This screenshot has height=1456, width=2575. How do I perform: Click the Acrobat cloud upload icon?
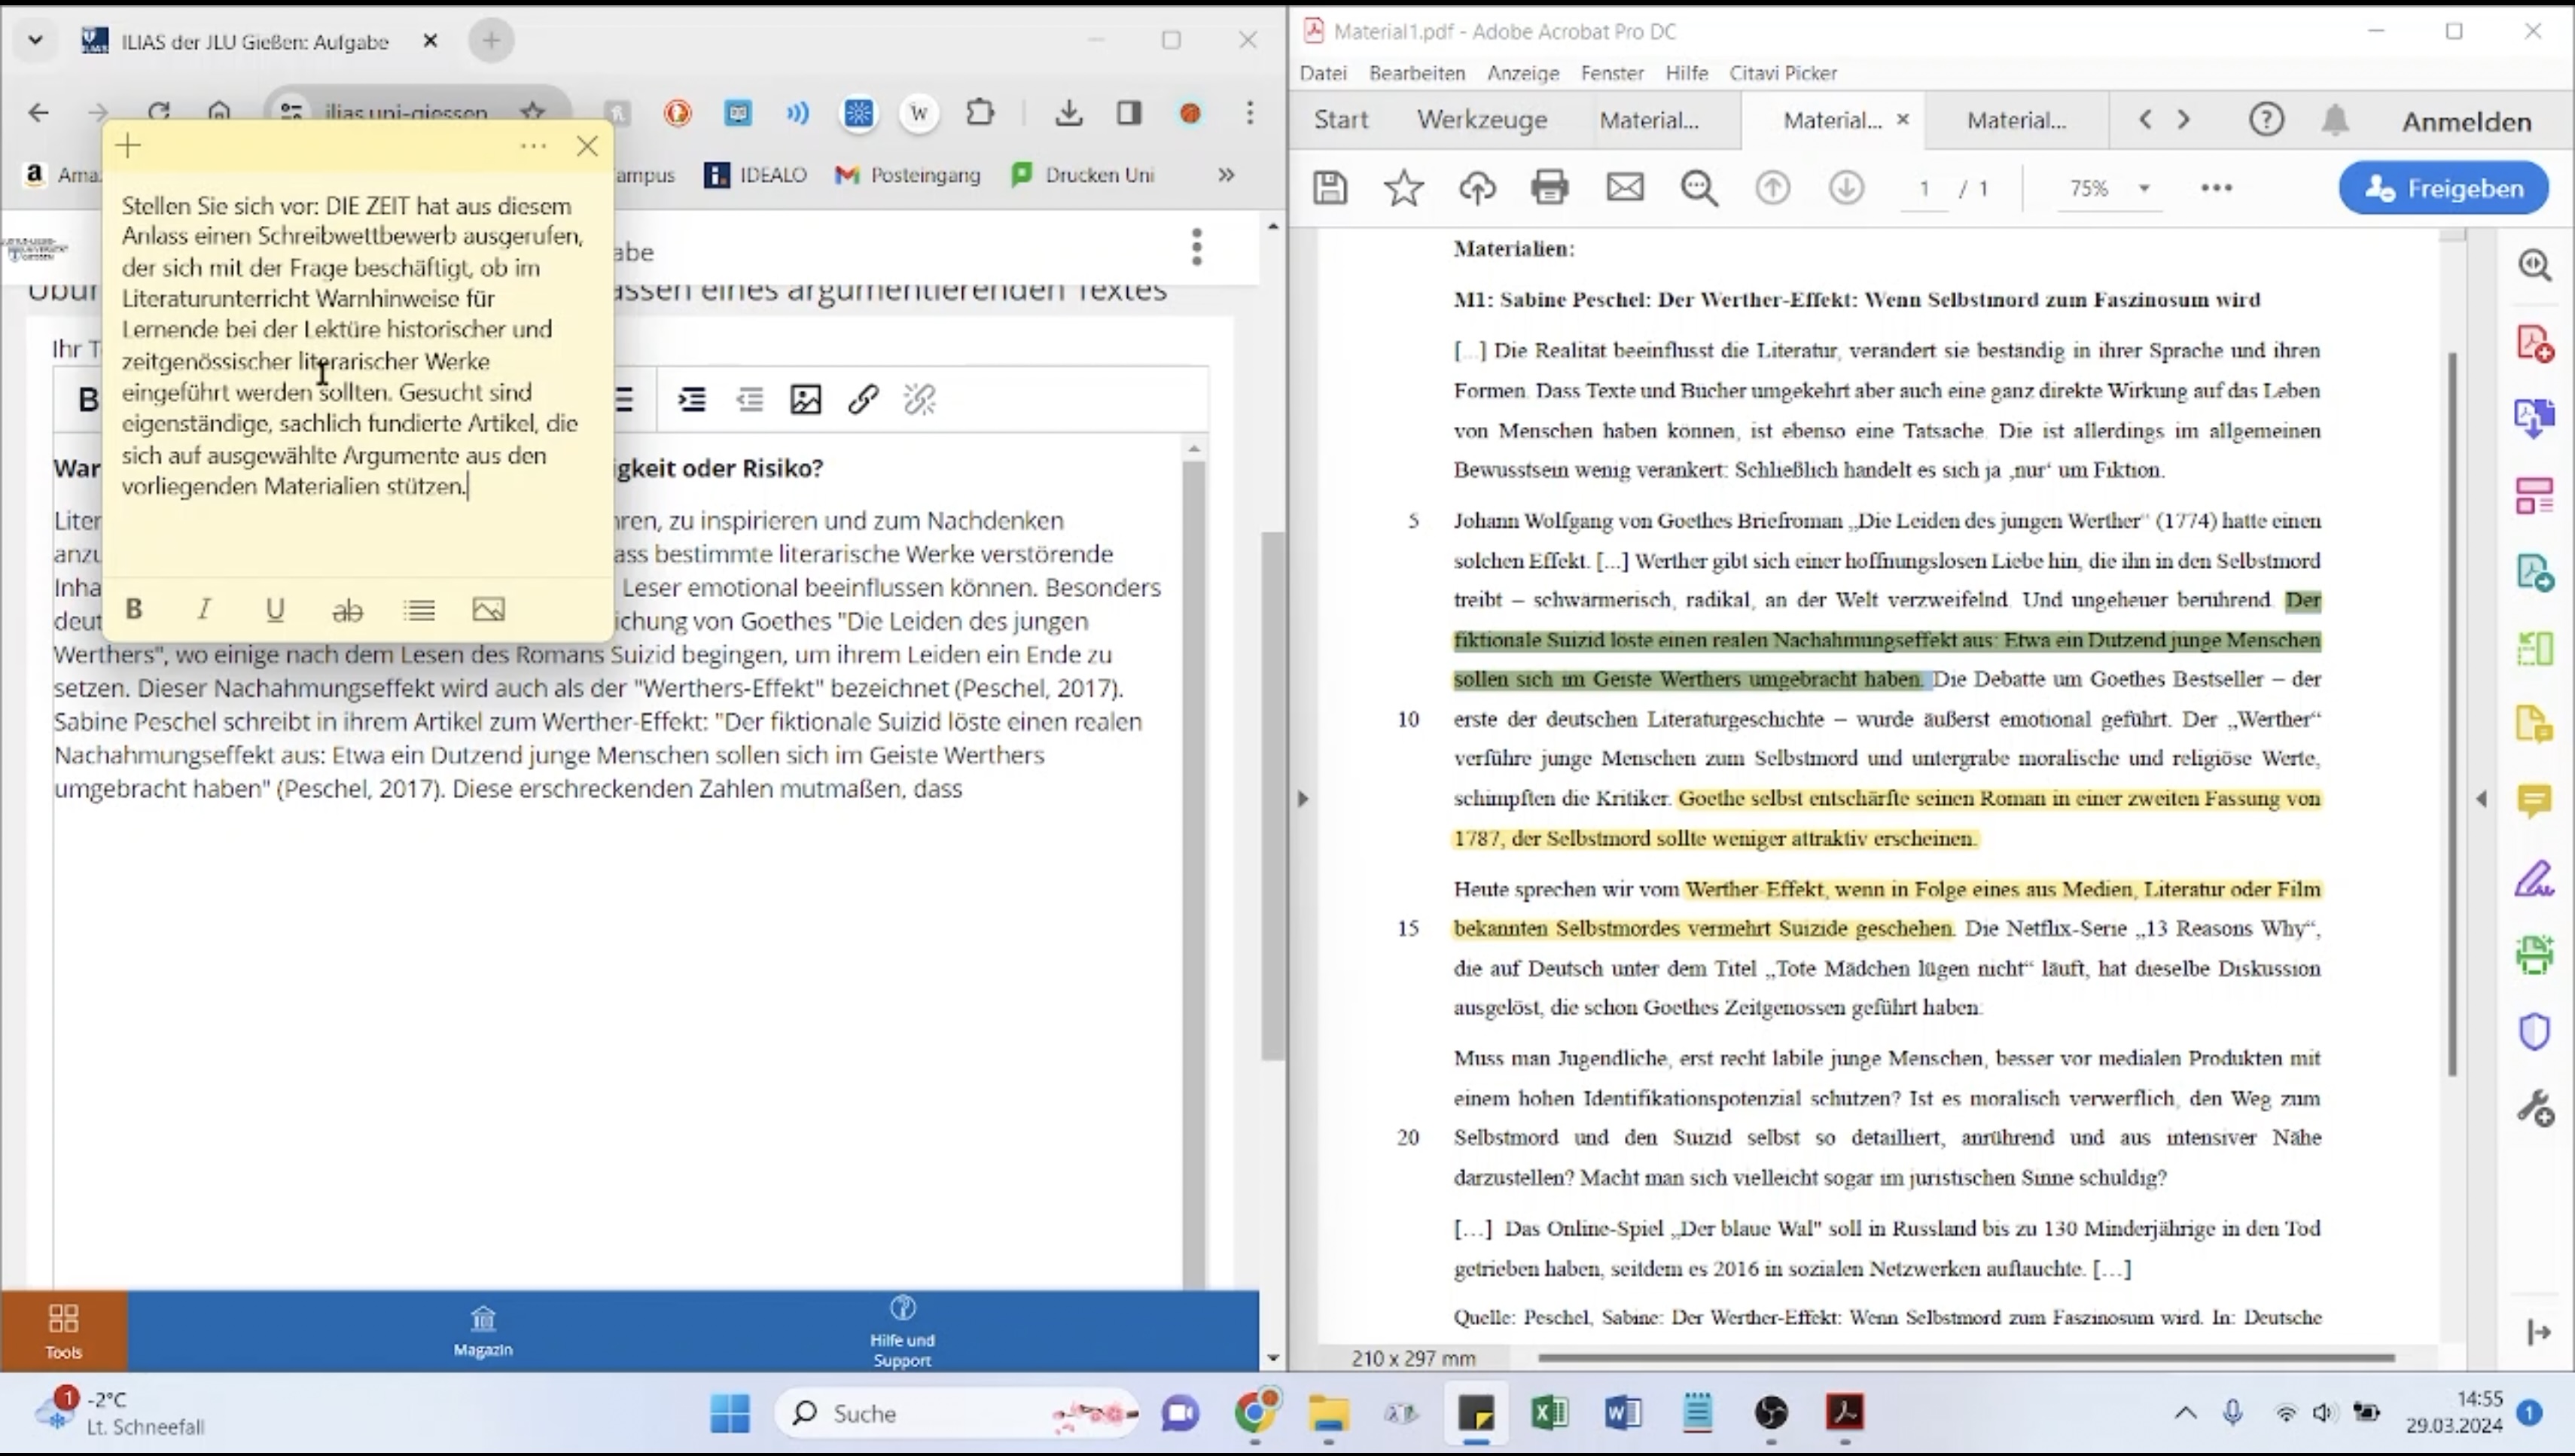[x=1477, y=188]
